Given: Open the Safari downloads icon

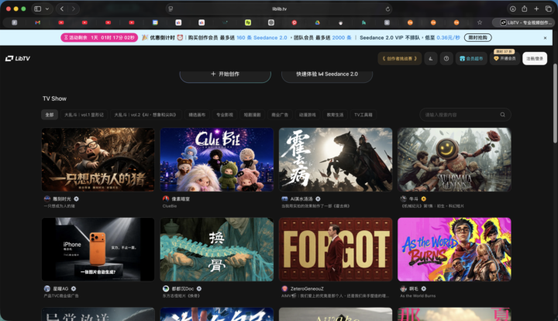Looking at the screenshot, I should click(x=512, y=9).
